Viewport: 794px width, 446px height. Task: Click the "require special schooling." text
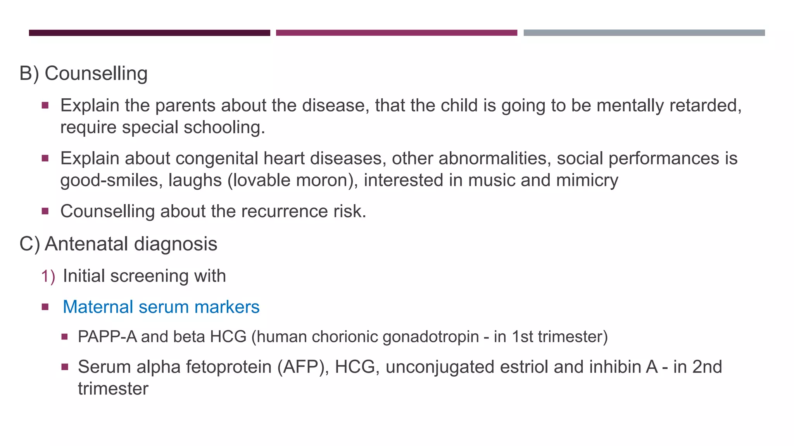(x=162, y=127)
